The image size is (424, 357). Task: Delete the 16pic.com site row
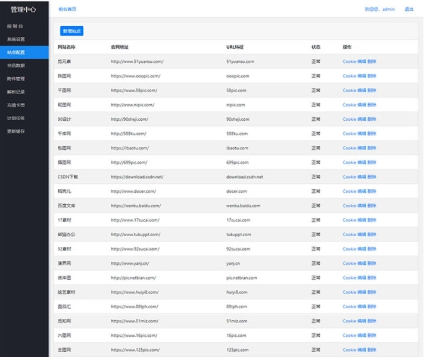[372, 336]
